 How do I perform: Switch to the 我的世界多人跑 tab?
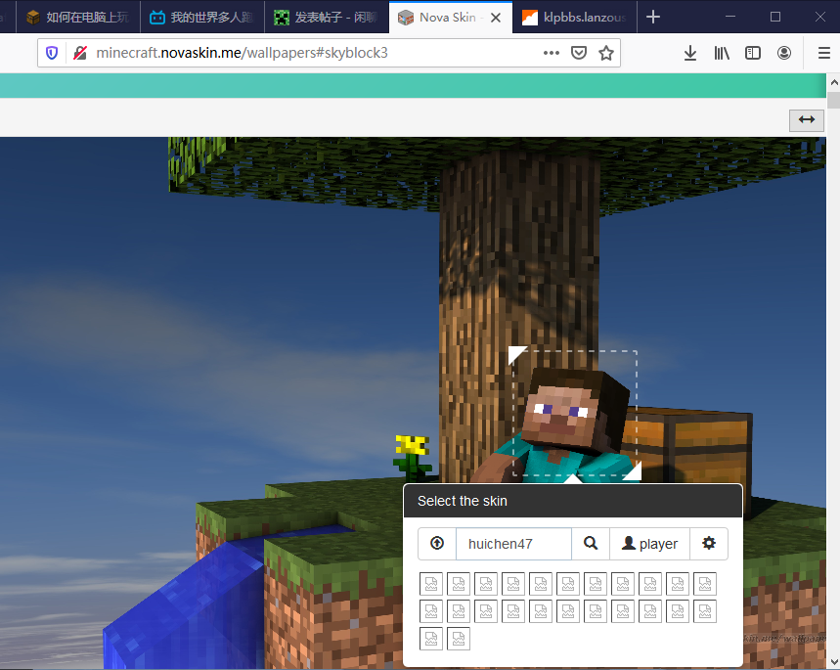click(202, 18)
